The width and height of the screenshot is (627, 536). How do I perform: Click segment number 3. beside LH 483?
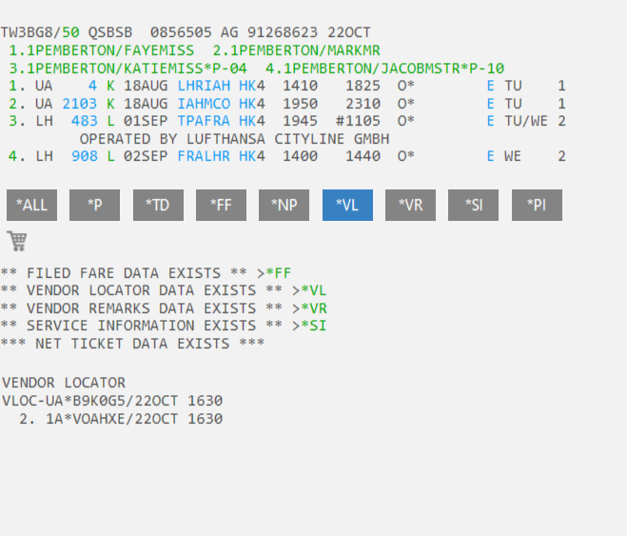(17, 121)
